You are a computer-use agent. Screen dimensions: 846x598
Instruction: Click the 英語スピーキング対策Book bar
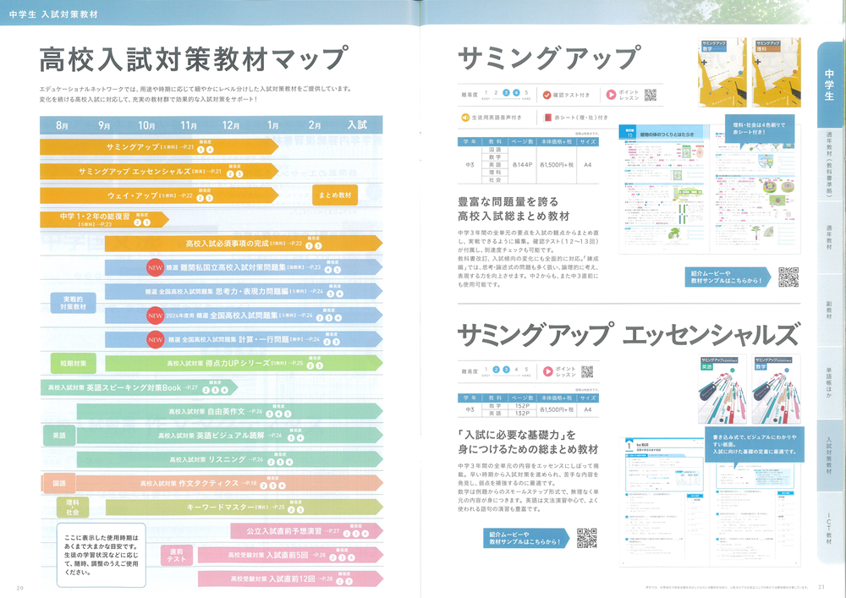(x=140, y=387)
